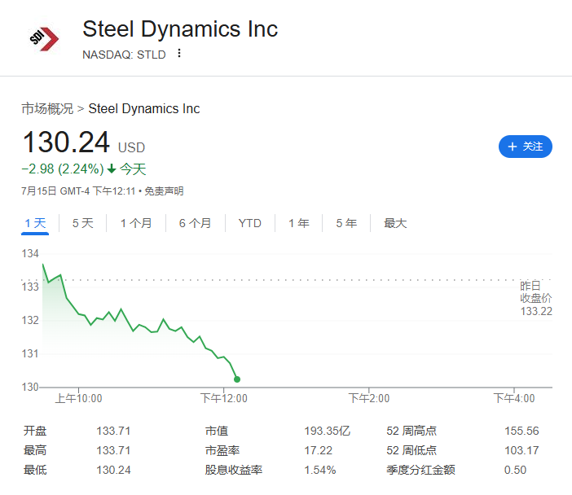
Task: Select the 6 个月 range tab
Action: pos(196,223)
